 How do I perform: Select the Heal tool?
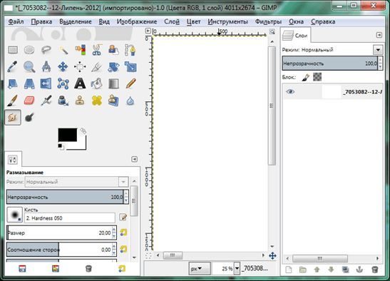click(x=97, y=101)
